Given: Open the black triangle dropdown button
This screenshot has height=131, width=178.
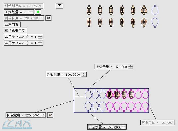Looking at the screenshot, I should [x=59, y=6].
